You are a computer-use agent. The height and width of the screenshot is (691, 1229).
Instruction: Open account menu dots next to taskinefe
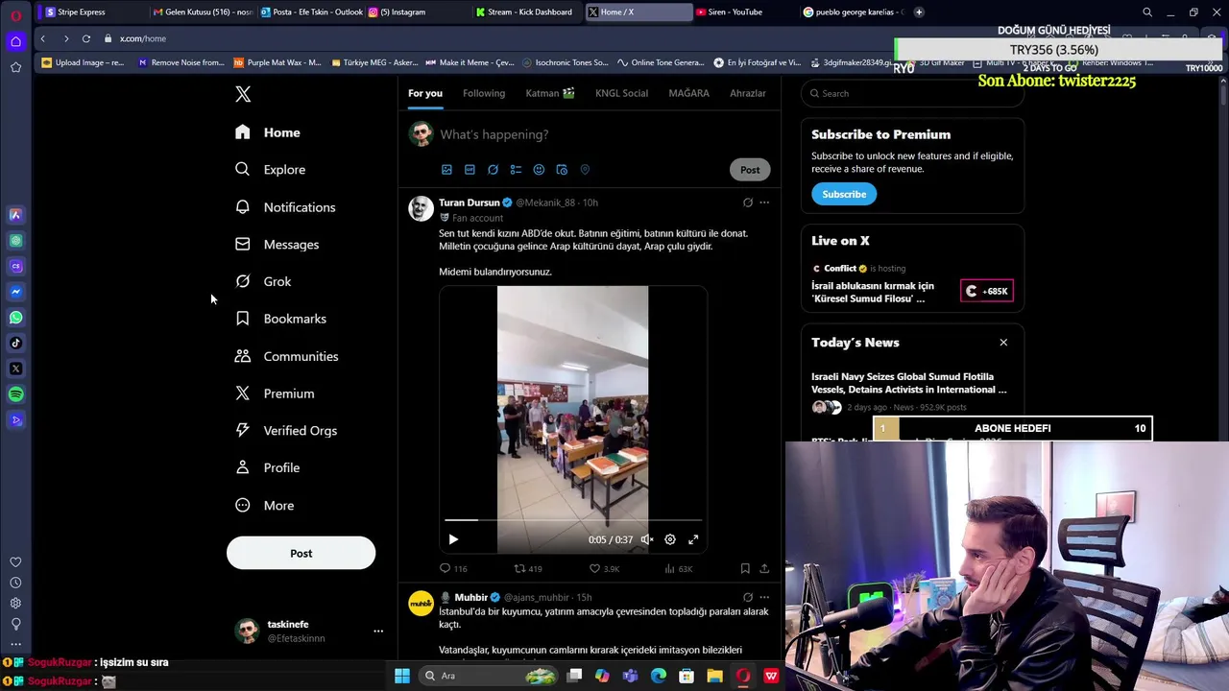point(378,631)
